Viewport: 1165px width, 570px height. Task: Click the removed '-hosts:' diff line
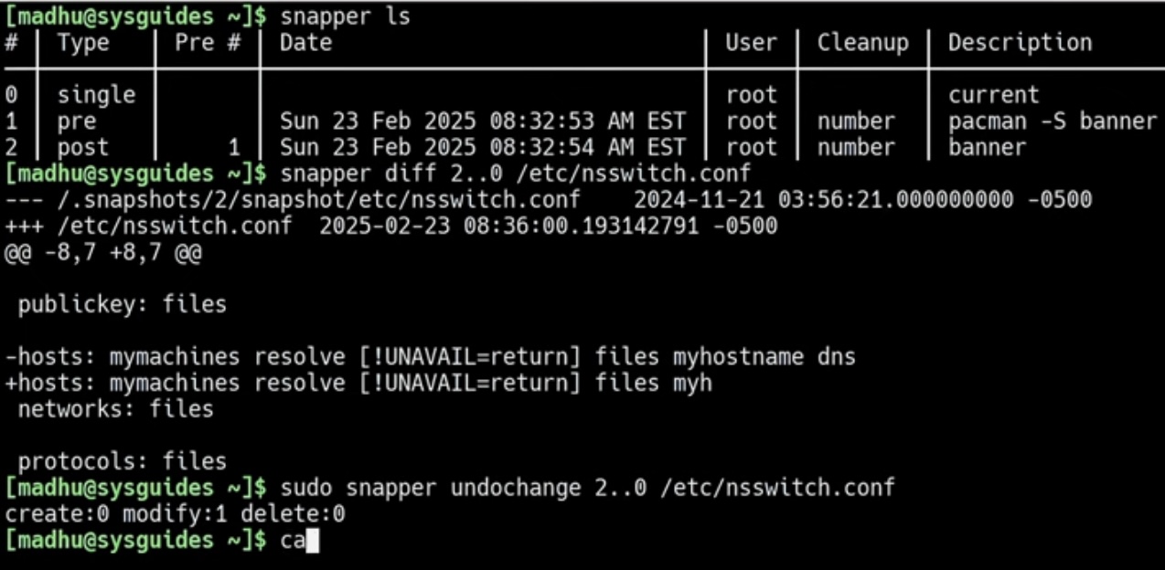pos(431,356)
